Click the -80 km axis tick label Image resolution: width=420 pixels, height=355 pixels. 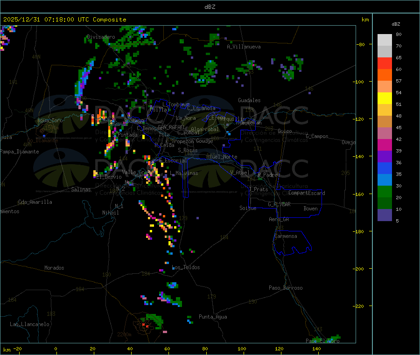click(x=361, y=44)
